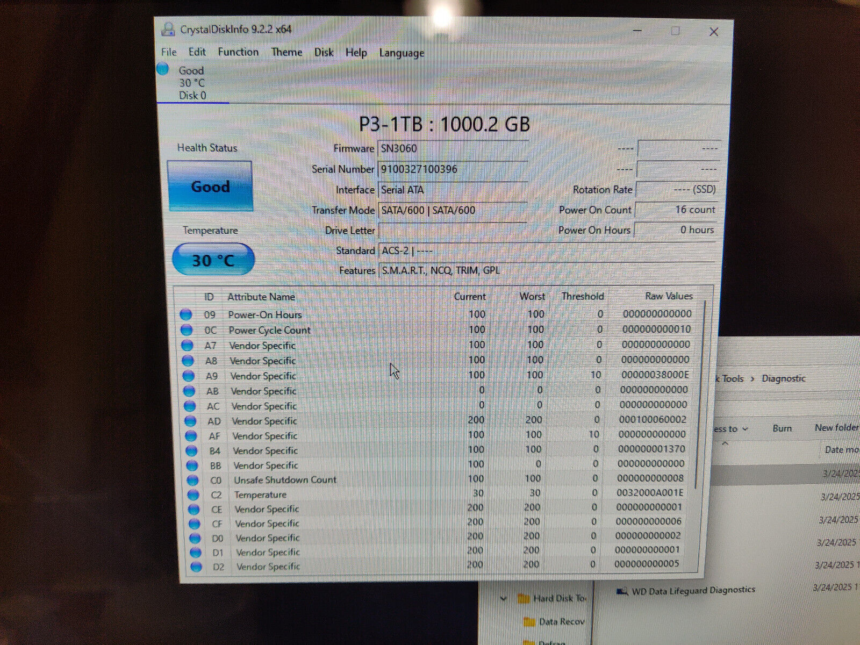
Task: Select the Power-On Hours attribute name
Action: point(264,315)
